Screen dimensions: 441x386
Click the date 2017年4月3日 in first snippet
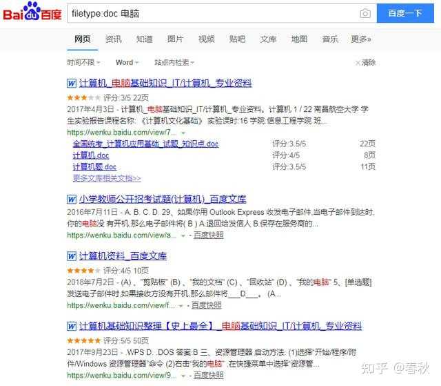tap(90, 109)
